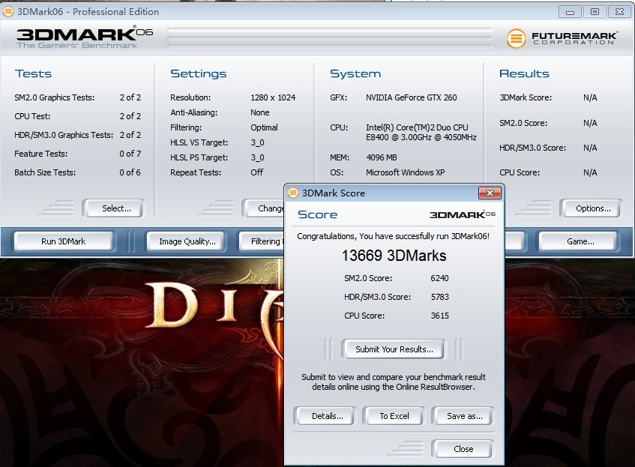Click Submit Your Results... button
The width and height of the screenshot is (635, 467).
(394, 349)
